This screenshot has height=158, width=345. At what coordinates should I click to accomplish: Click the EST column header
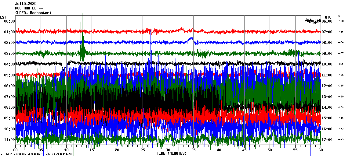coord(3,17)
